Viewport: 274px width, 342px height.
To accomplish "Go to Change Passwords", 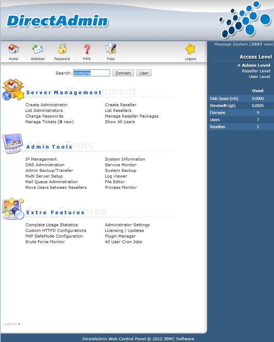I will (44, 116).
